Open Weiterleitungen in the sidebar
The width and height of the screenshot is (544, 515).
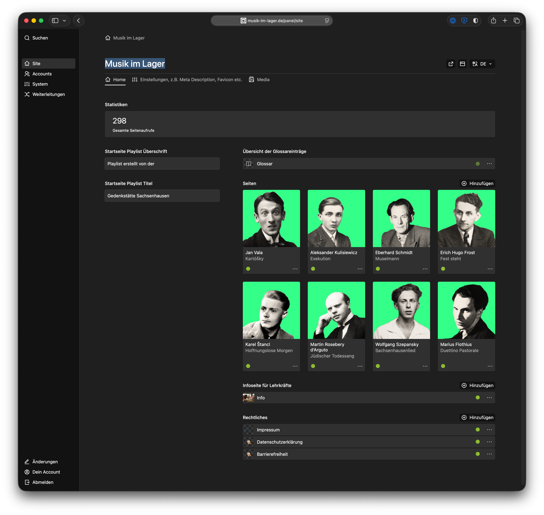pyautogui.click(x=49, y=94)
